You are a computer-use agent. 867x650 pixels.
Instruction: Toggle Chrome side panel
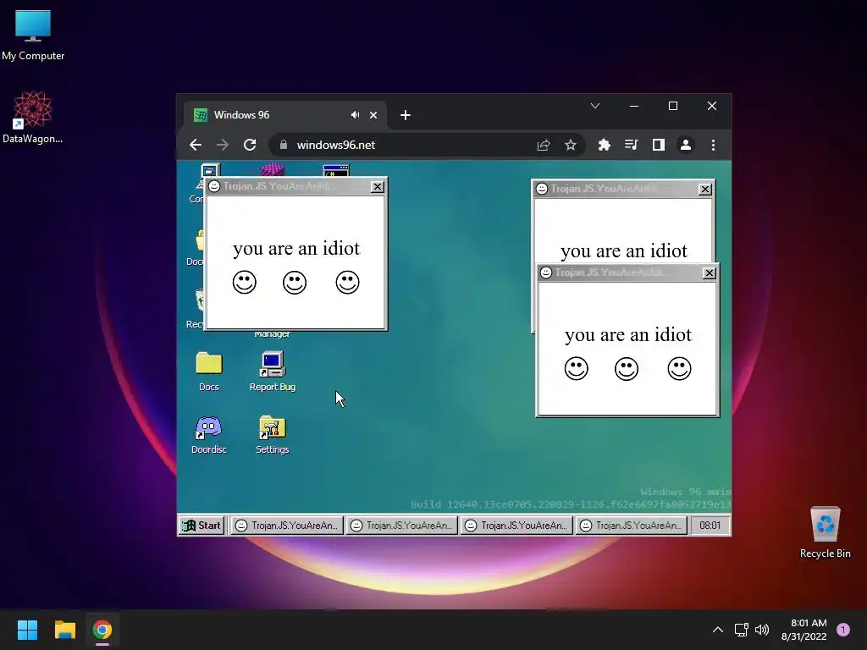pyautogui.click(x=658, y=145)
